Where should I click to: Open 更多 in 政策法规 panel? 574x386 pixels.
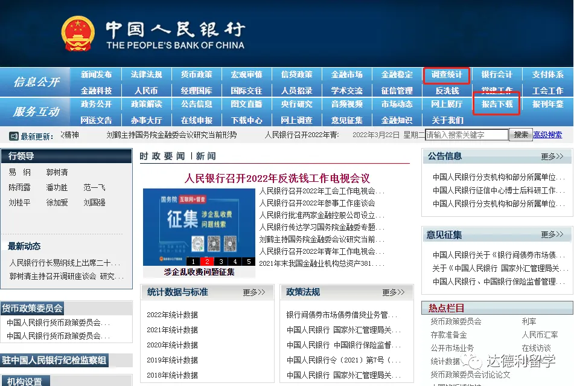393,292
